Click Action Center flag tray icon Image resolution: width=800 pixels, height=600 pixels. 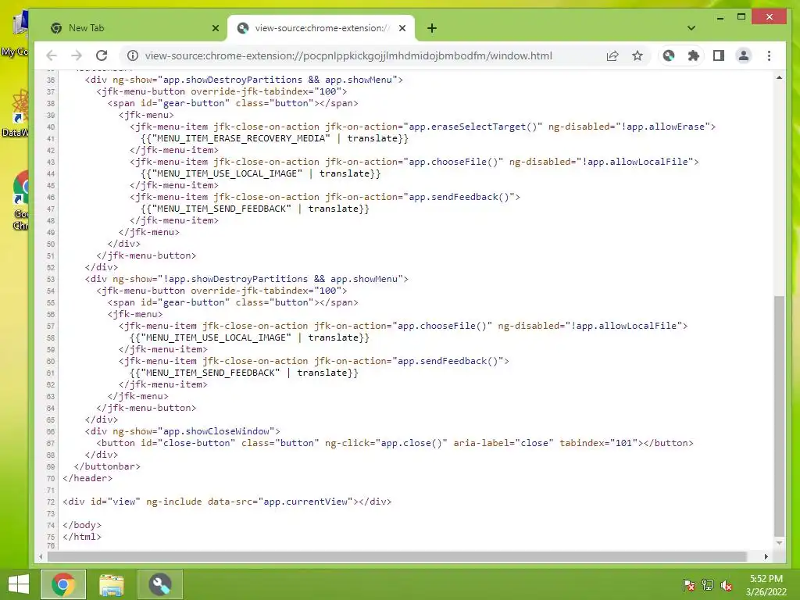[688, 585]
